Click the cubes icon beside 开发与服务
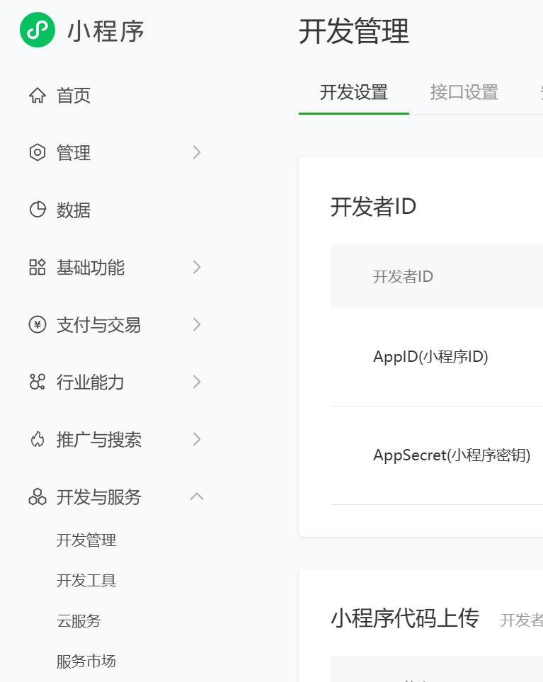This screenshot has height=682, width=543. click(x=37, y=497)
